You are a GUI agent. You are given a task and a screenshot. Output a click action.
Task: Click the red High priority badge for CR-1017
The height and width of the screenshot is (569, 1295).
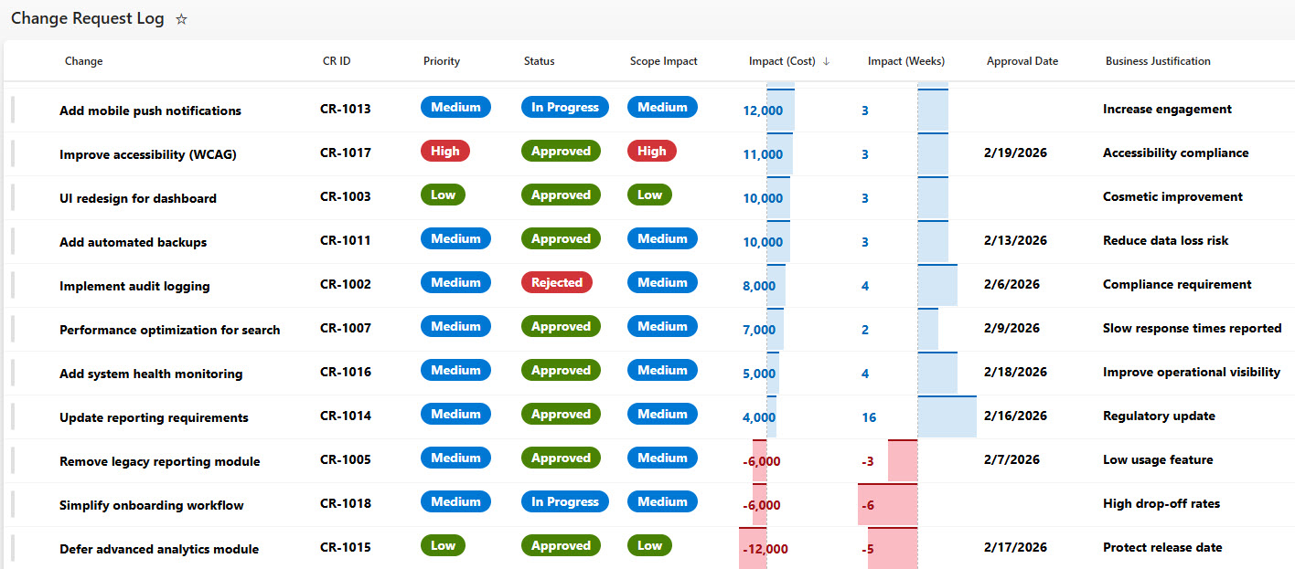coord(444,152)
